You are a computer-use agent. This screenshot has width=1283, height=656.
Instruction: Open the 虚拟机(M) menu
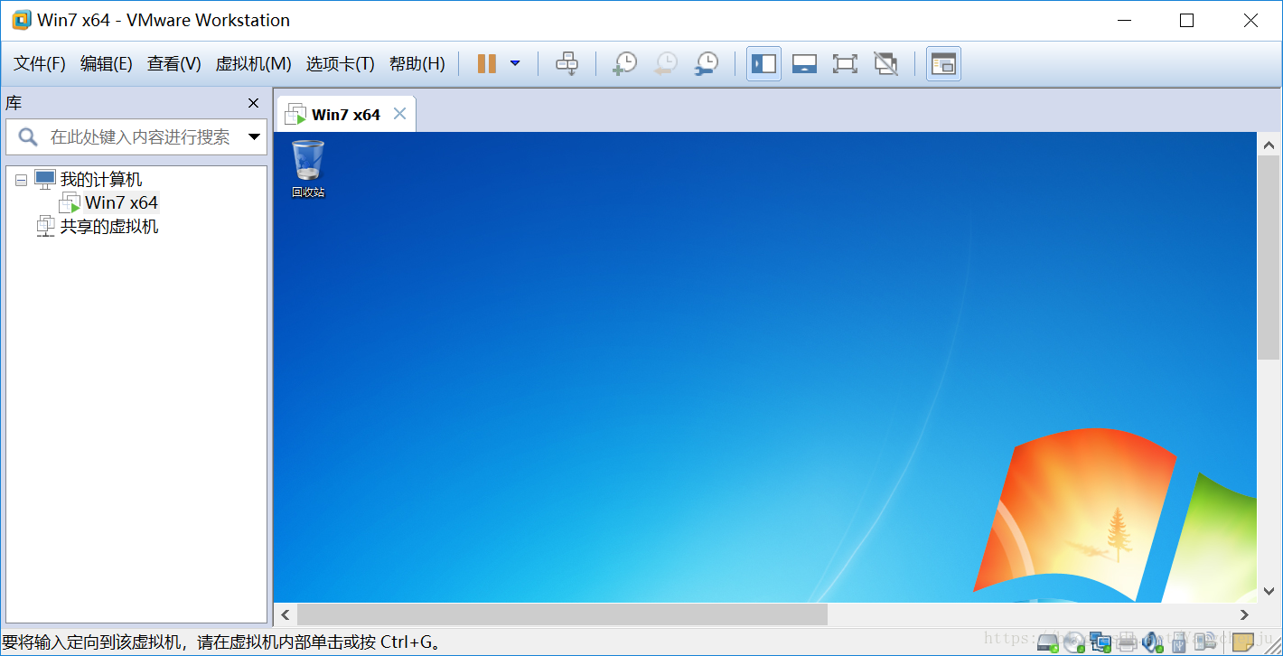tap(253, 64)
